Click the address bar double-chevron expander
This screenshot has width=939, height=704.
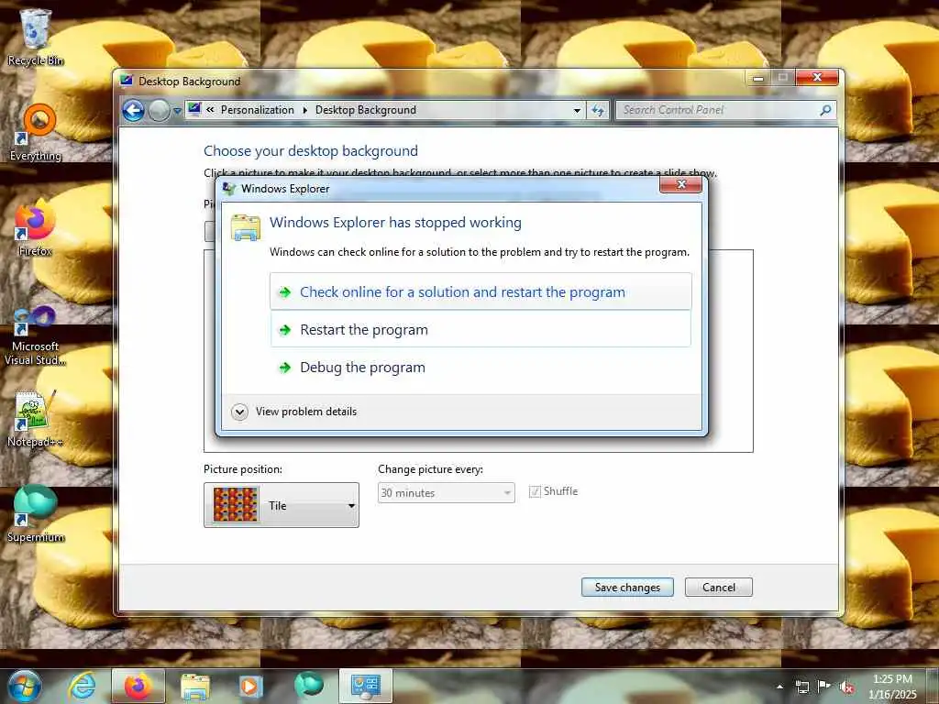coord(210,110)
